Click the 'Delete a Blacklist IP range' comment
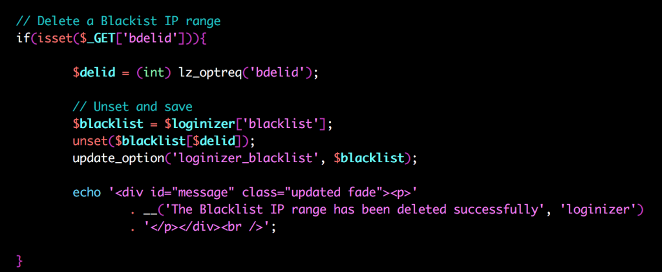Image resolution: width=662 pixels, height=272 pixels. [x=119, y=21]
